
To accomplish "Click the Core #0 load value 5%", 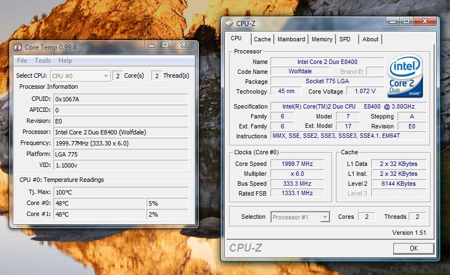I will coord(167,203).
